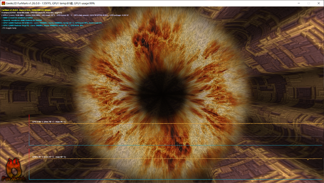Click the yellow FurMark burn-in test header line
The width and height of the screenshot is (324, 183).
coord(26,10)
